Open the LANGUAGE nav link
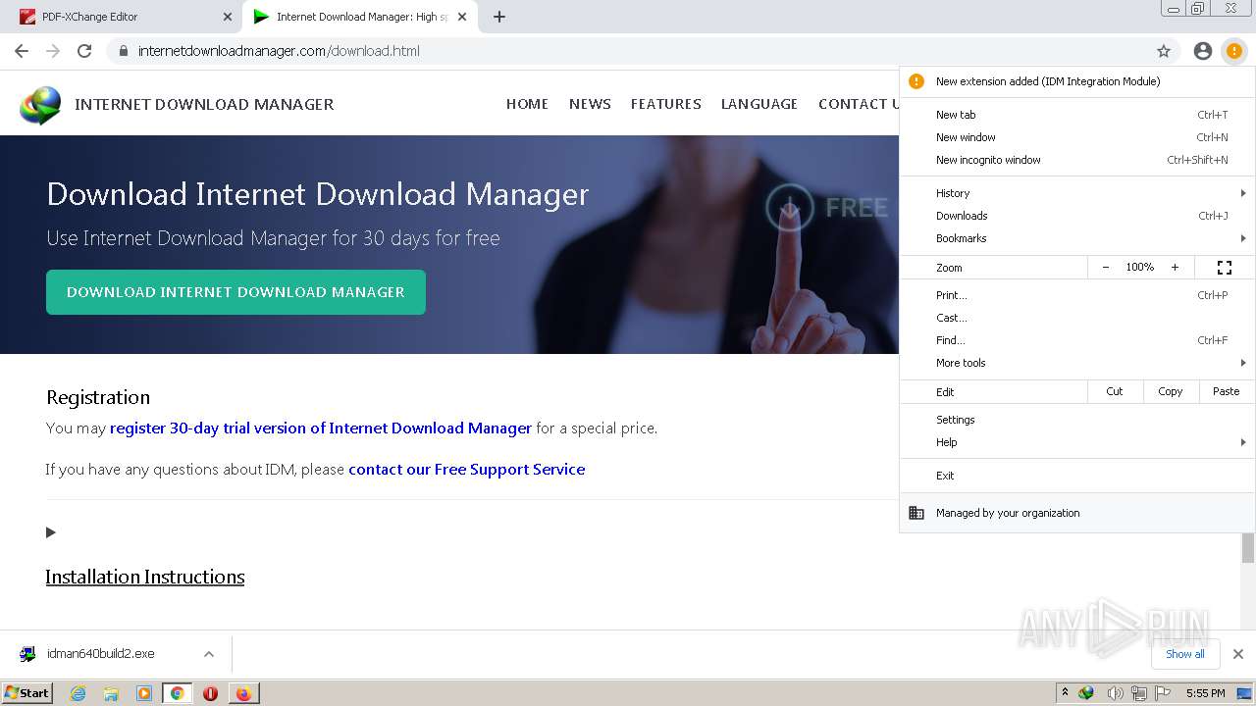The height and width of the screenshot is (706, 1256). (x=759, y=104)
